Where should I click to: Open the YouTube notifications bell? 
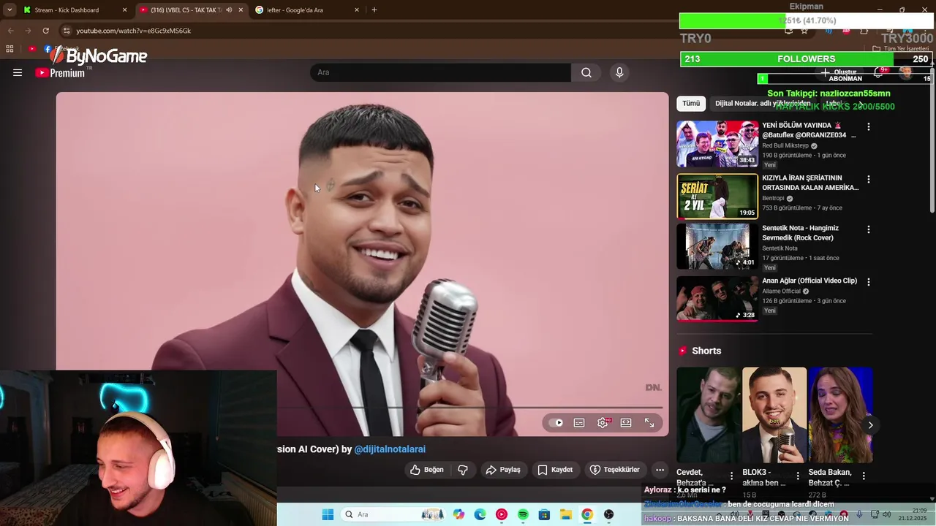pyautogui.click(x=878, y=72)
